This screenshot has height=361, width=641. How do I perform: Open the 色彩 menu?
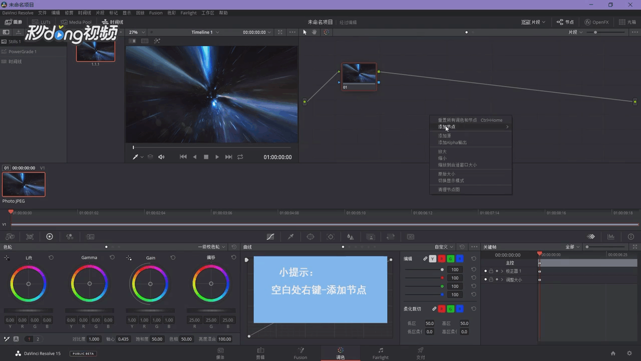point(172,13)
